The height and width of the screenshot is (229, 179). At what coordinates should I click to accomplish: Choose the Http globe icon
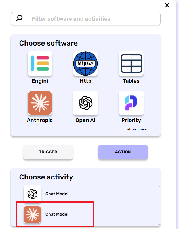[x=85, y=63]
